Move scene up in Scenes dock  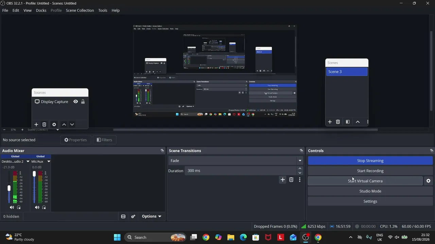click(358, 122)
